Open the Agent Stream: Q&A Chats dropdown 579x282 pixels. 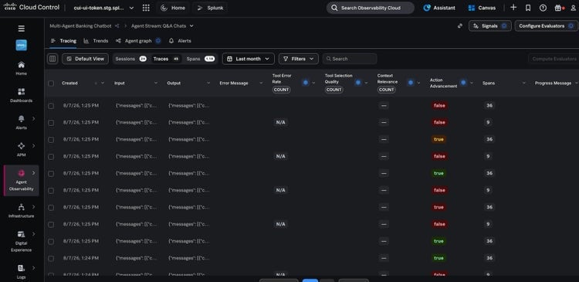pyautogui.click(x=162, y=25)
